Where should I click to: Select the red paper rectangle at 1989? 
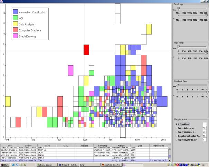86,50
